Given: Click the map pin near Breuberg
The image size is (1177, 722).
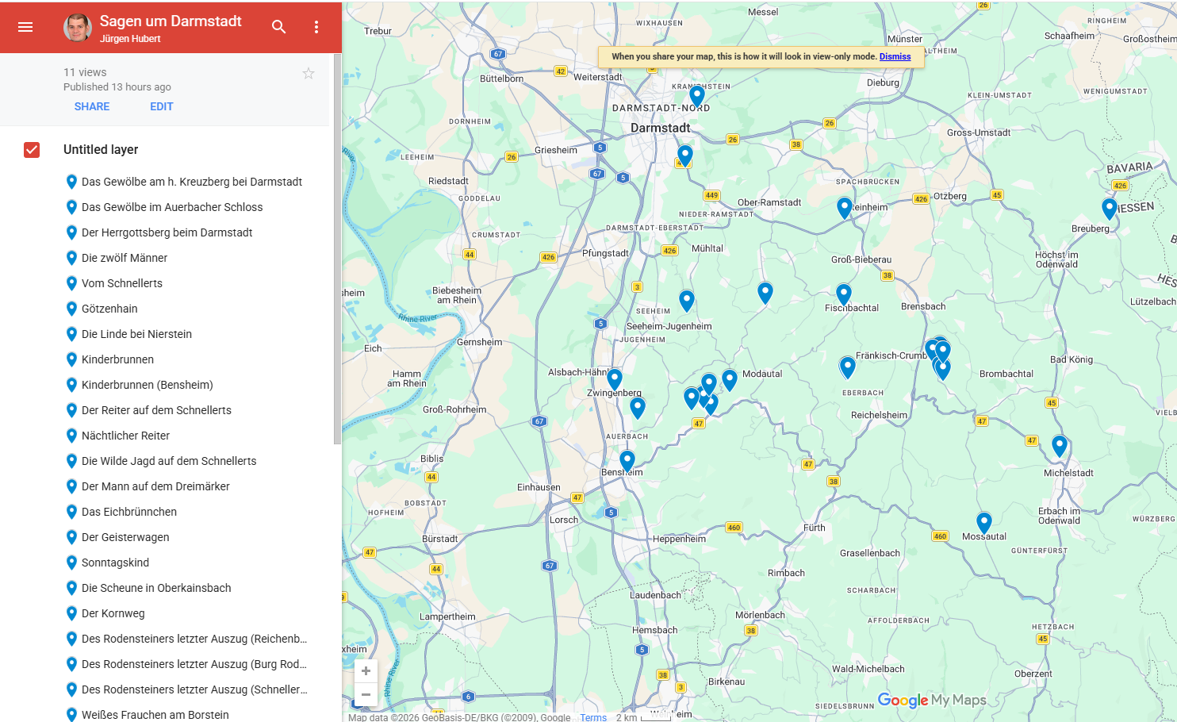Looking at the screenshot, I should click(1109, 208).
